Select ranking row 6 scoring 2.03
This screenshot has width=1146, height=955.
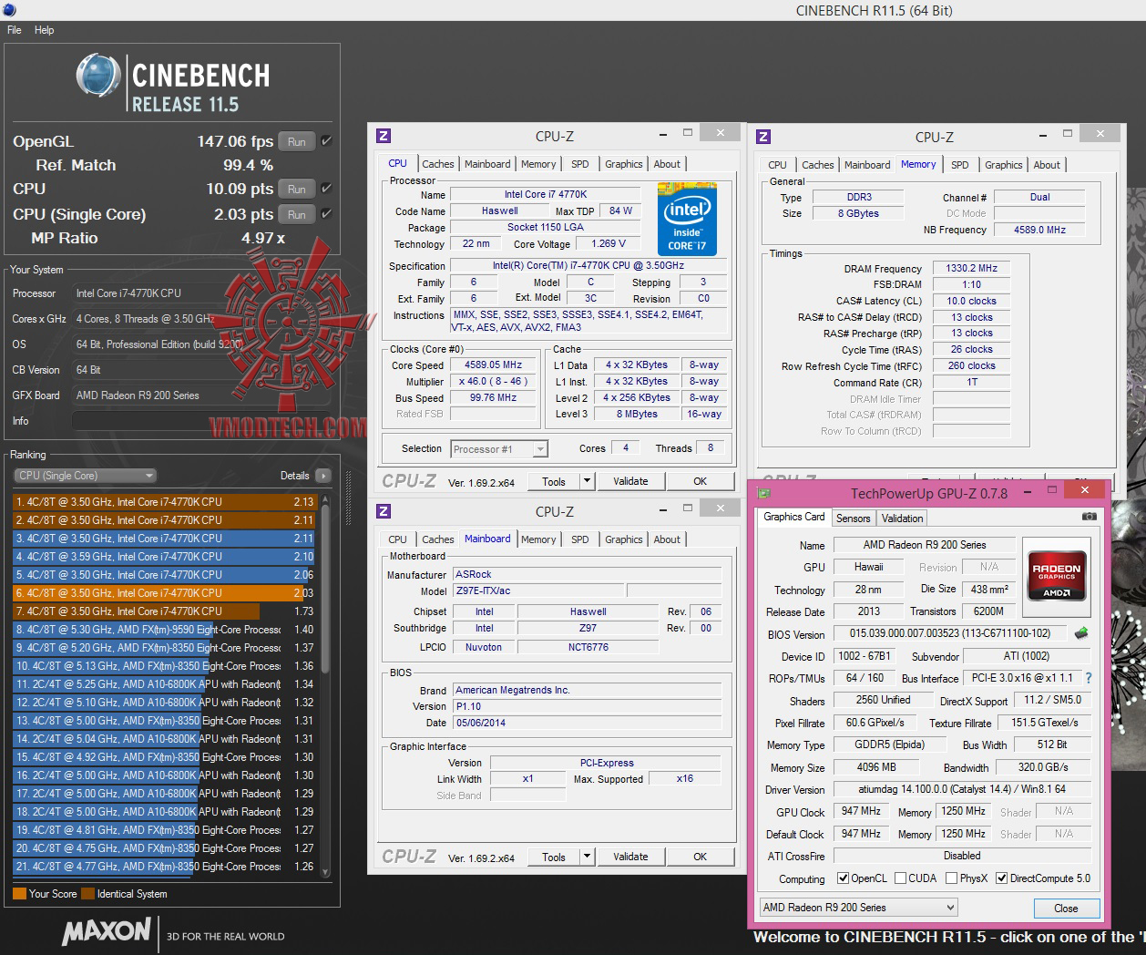tap(165, 593)
